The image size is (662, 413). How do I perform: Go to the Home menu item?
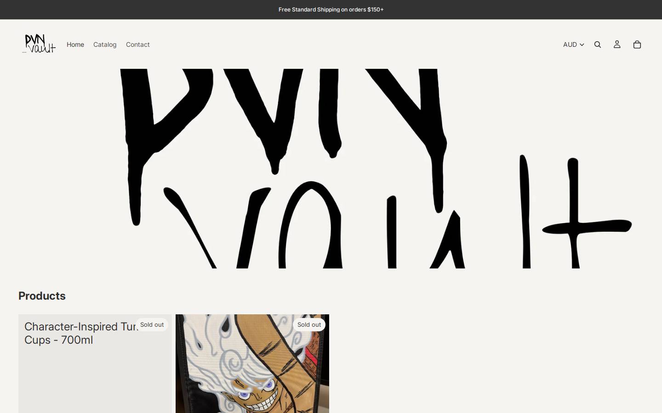tap(75, 45)
